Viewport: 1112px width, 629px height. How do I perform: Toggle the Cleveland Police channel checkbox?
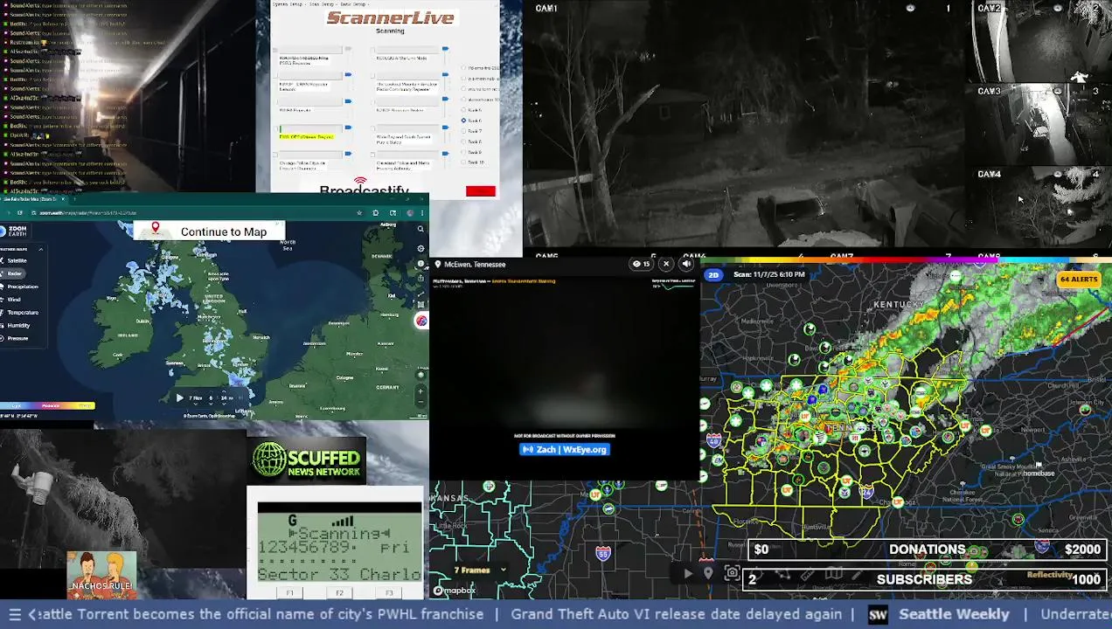click(x=372, y=155)
